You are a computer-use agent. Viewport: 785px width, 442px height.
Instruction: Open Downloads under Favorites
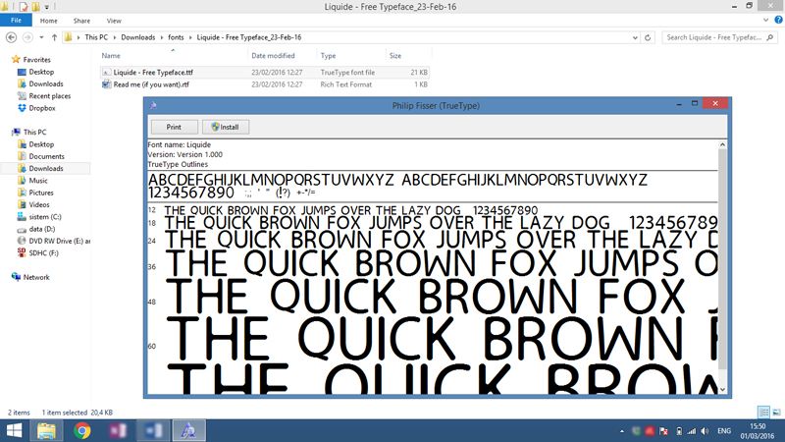coord(45,83)
